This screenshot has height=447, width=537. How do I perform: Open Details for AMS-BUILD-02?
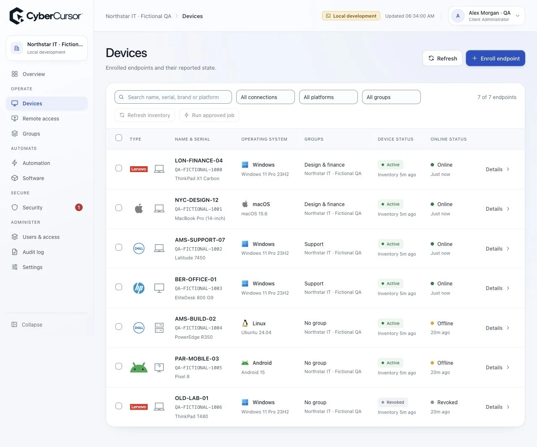click(498, 328)
